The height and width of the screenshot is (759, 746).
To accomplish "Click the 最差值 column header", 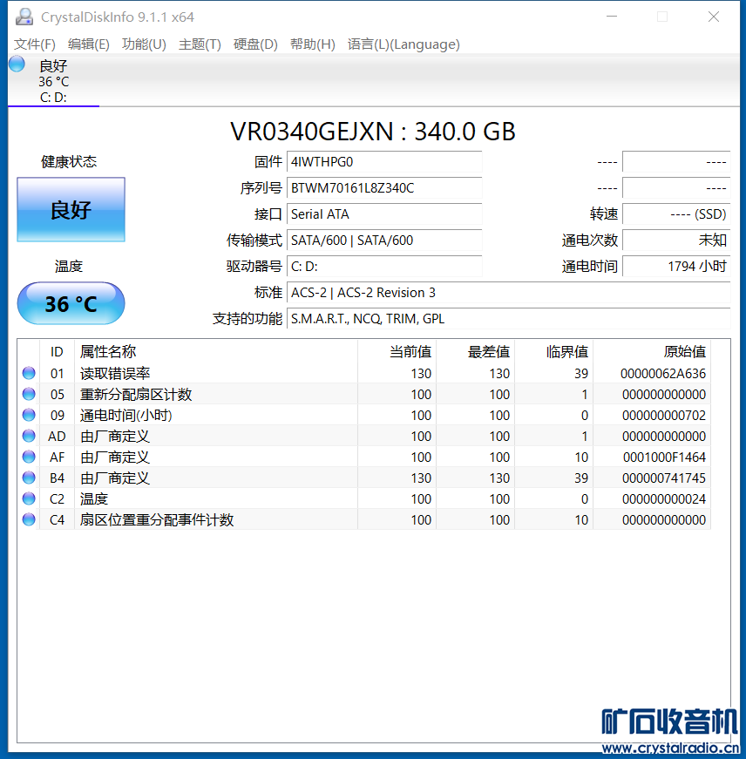I will point(475,351).
